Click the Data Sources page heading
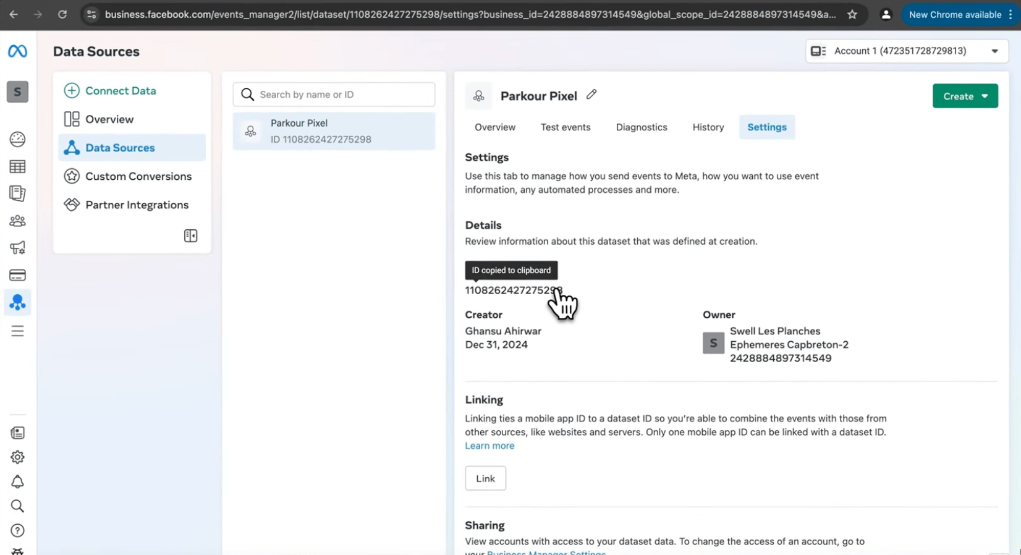The height and width of the screenshot is (555, 1021). click(96, 52)
